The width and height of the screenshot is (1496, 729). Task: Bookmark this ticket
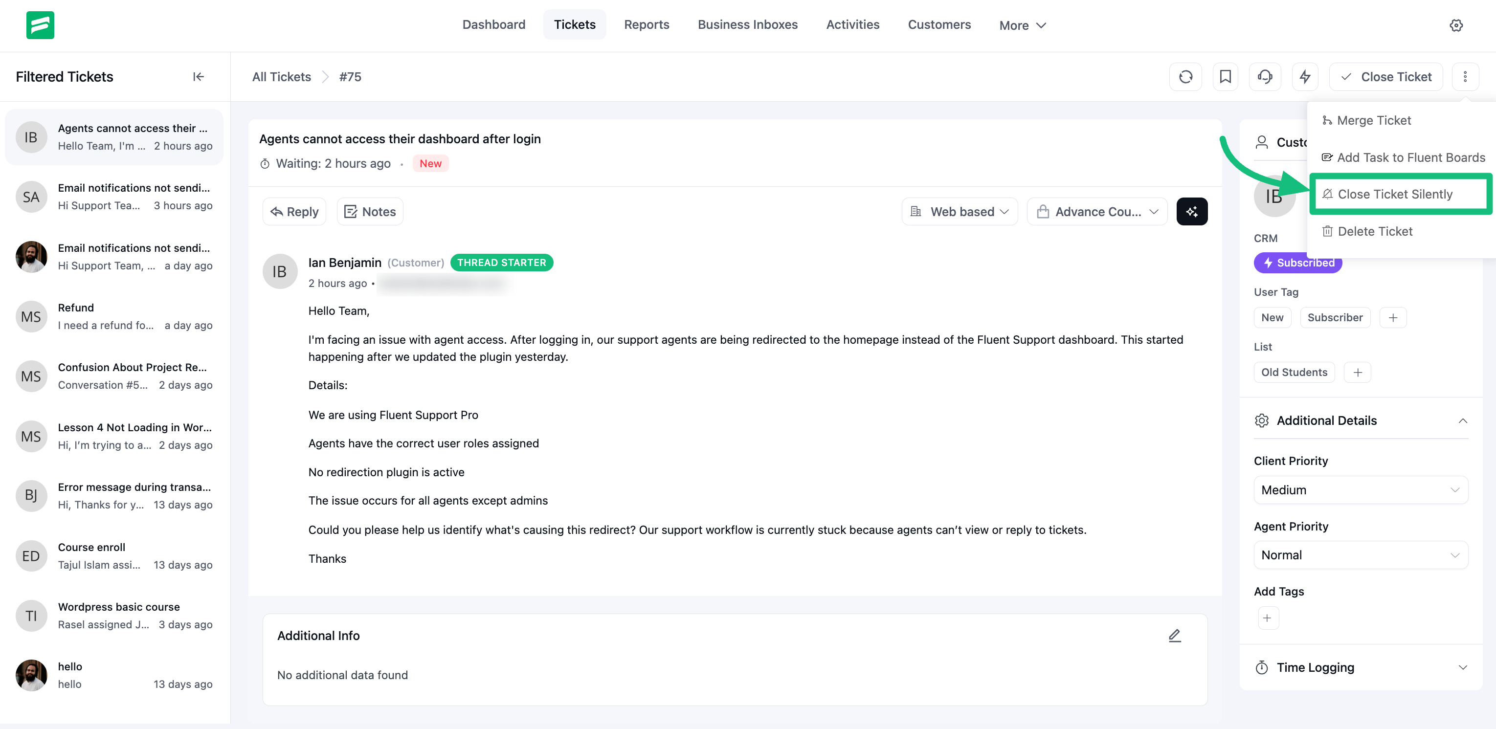(1225, 77)
